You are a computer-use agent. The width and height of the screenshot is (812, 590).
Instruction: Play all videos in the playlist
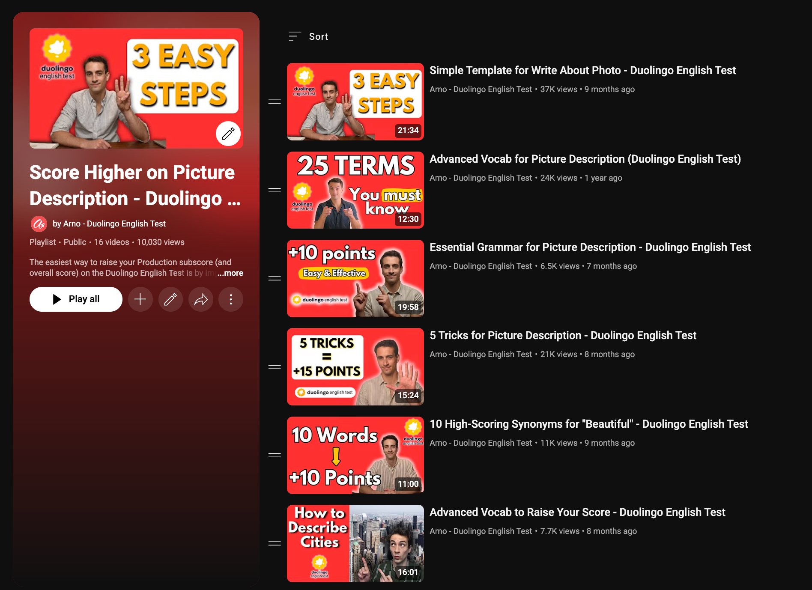pos(76,299)
